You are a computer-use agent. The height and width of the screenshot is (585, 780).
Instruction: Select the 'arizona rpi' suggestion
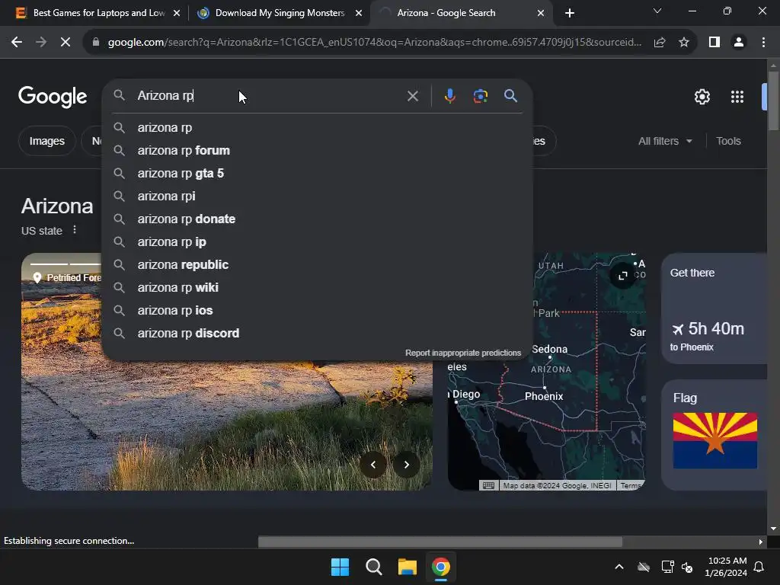pyautogui.click(x=318, y=197)
